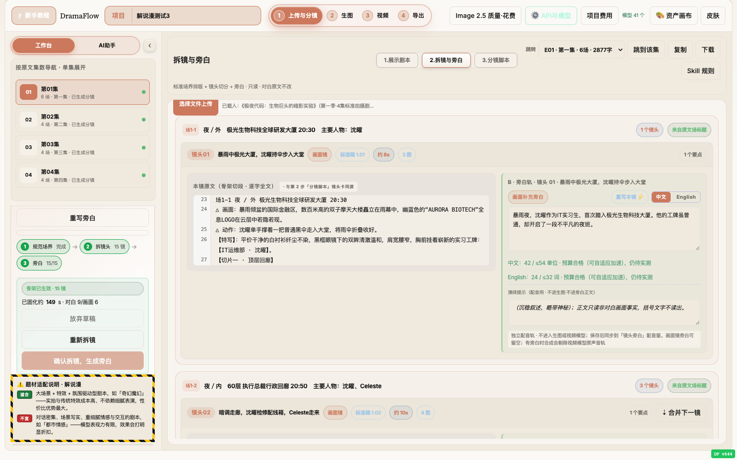Switch narration language to English
The width and height of the screenshot is (737, 460).
[x=686, y=197]
